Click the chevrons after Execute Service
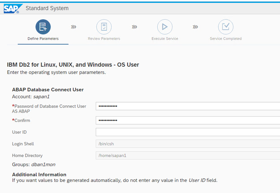 (x=195, y=27)
